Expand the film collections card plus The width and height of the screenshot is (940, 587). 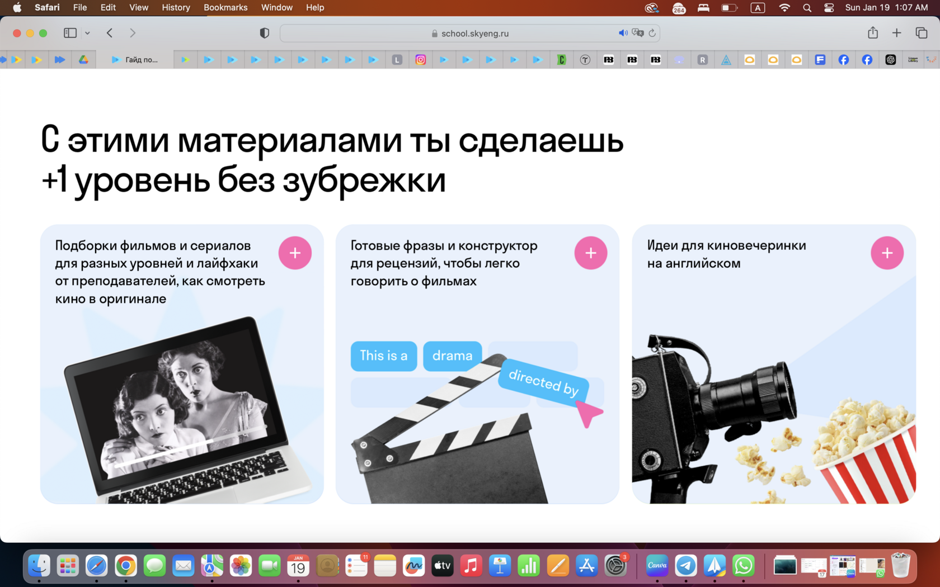(x=295, y=253)
